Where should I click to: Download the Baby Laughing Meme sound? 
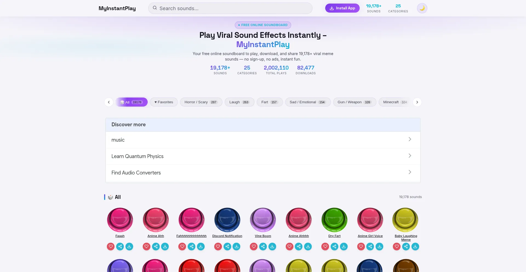[x=415, y=247]
